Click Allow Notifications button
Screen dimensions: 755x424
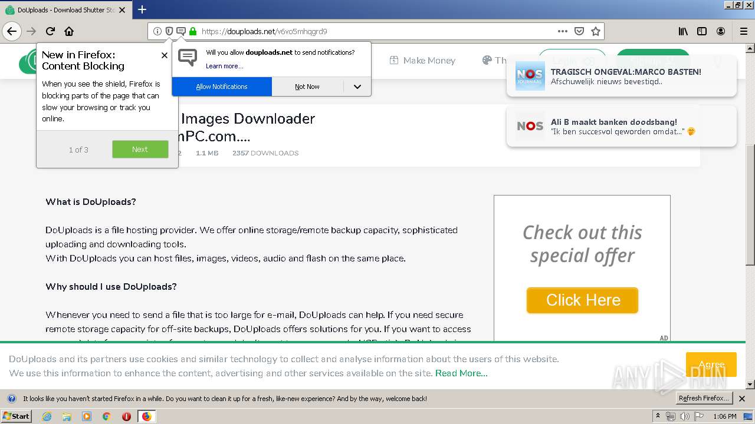coord(222,87)
